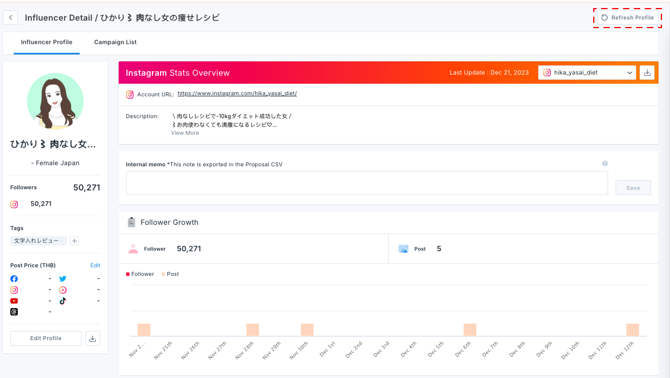Click the Twitter bird icon under Post Price
670x378 pixels.
(63, 279)
